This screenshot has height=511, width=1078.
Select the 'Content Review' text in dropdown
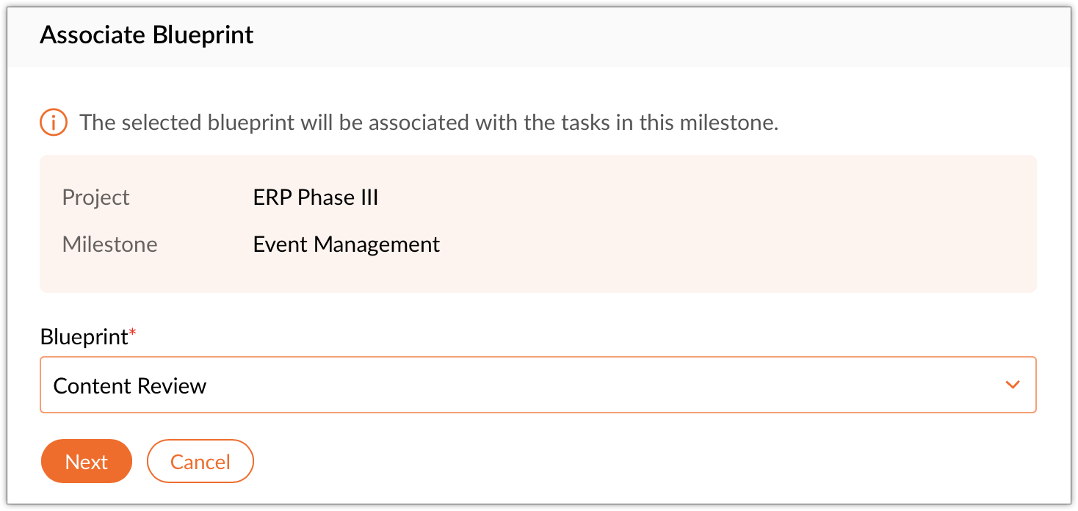130,385
